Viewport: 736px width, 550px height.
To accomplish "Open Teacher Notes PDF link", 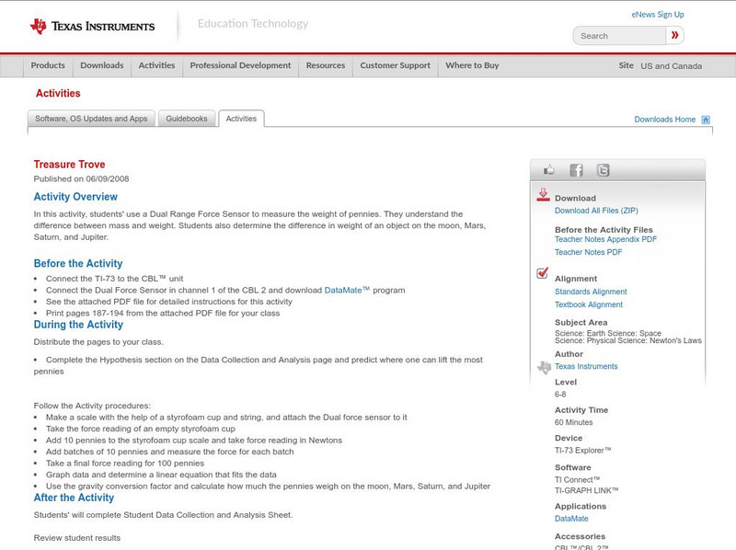I will tap(588, 253).
